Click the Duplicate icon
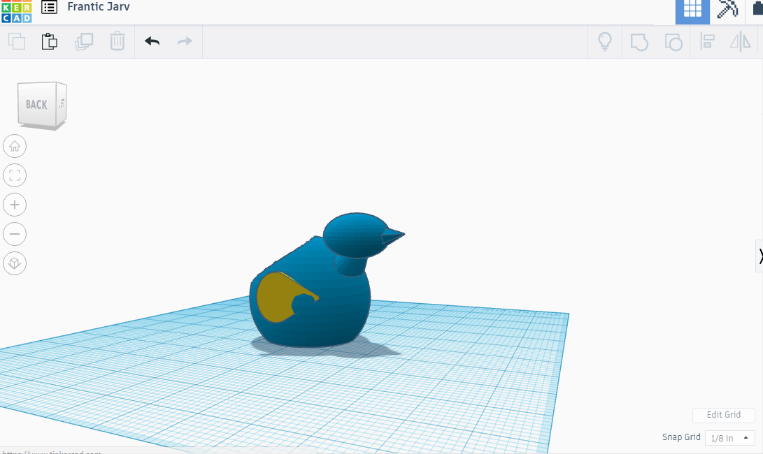This screenshot has height=454, width=763. point(84,41)
